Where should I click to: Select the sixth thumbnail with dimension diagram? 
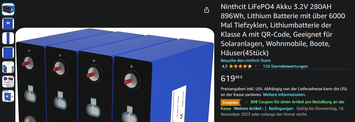[8, 82]
